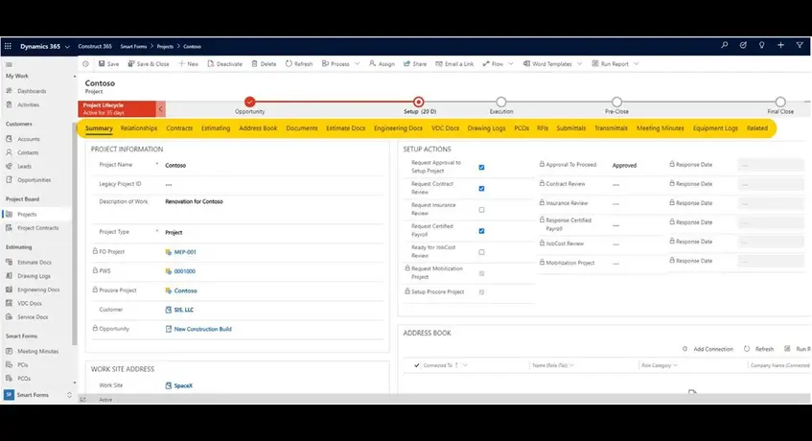This screenshot has height=441, width=812.
Task: Select the Final Close stage marker
Action: coord(780,102)
